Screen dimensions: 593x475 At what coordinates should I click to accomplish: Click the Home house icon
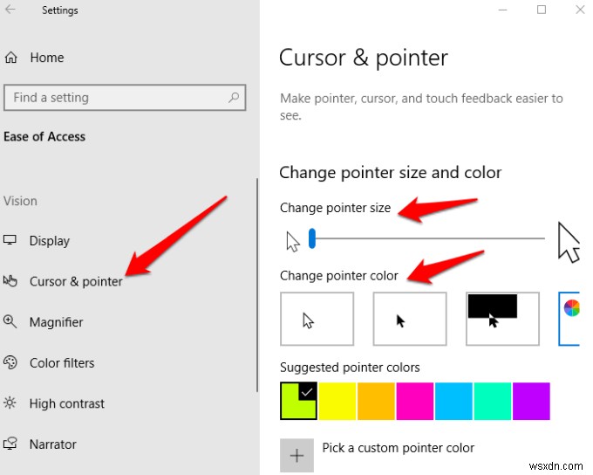pyautogui.click(x=11, y=58)
